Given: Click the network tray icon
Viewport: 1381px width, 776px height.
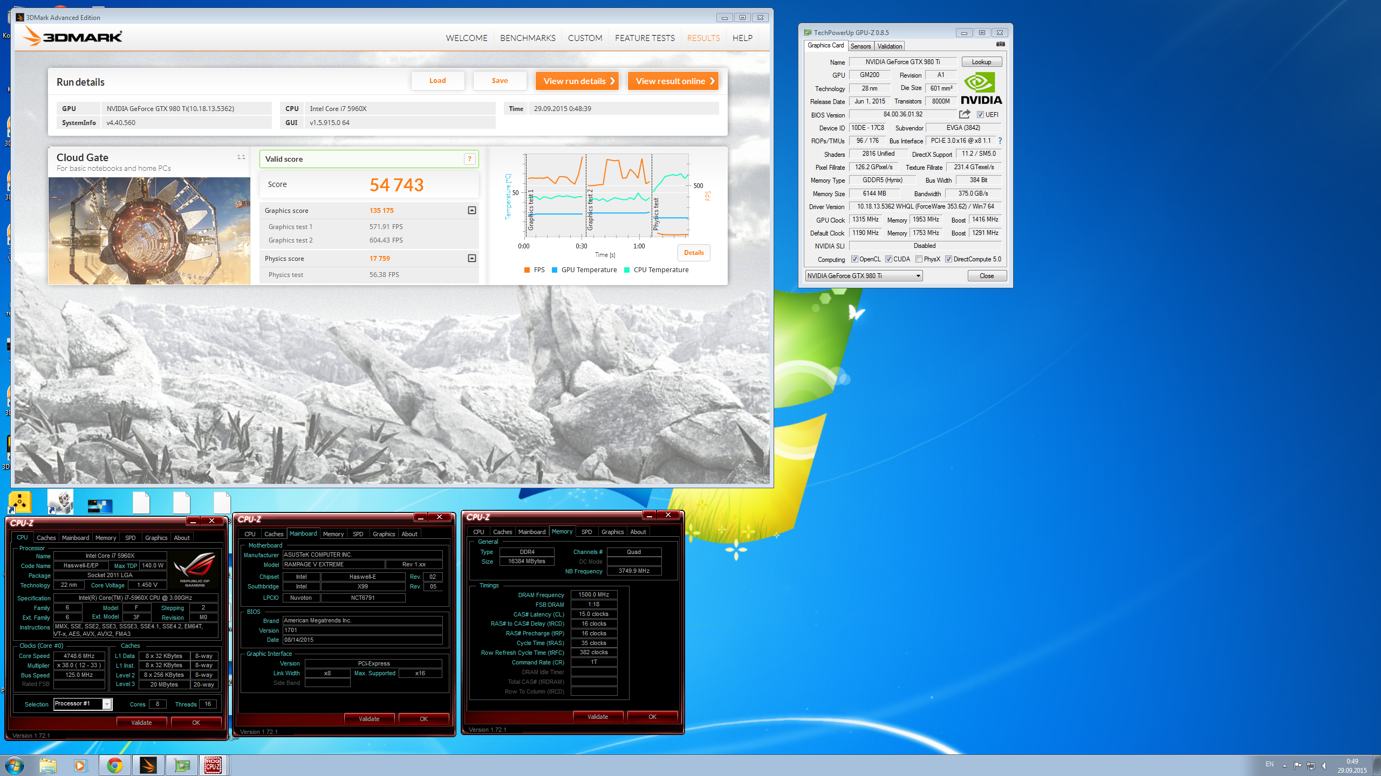Looking at the screenshot, I should tap(1311, 765).
